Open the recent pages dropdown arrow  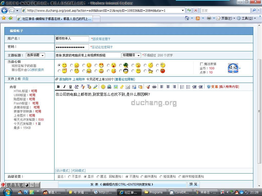(17, 11)
